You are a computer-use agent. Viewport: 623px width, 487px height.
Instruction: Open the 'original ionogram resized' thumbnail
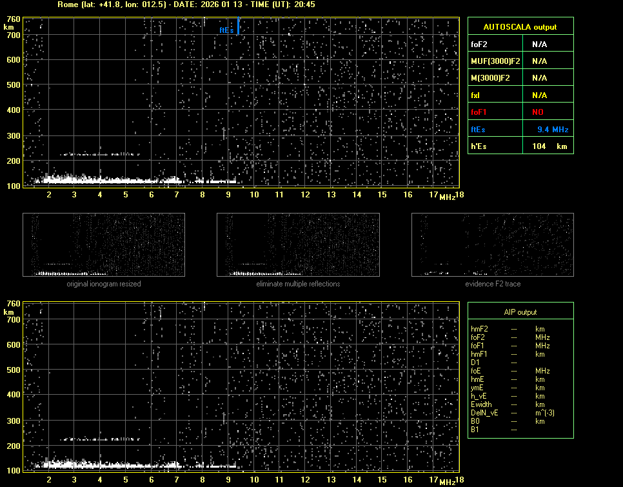[104, 244]
